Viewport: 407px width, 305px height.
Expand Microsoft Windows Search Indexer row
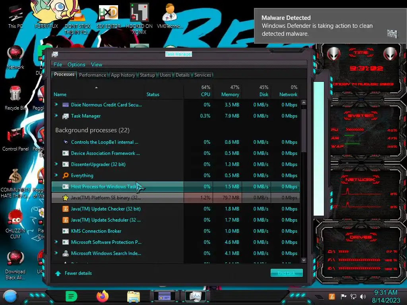pyautogui.click(x=56, y=253)
